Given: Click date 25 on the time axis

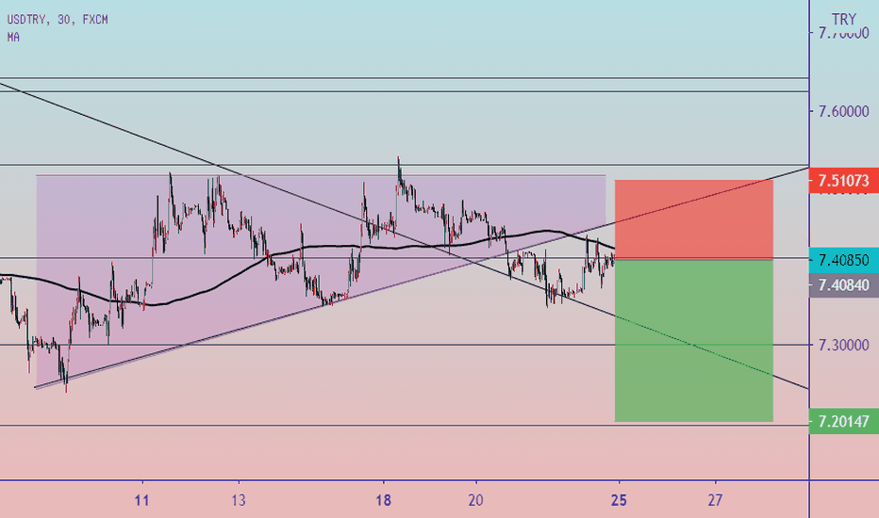Looking at the screenshot, I should tap(619, 500).
